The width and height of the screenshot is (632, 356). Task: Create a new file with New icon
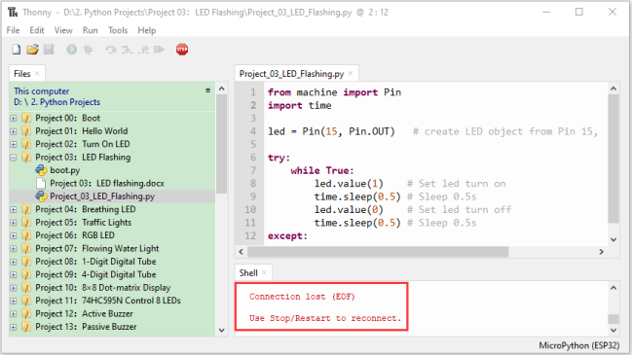point(17,50)
